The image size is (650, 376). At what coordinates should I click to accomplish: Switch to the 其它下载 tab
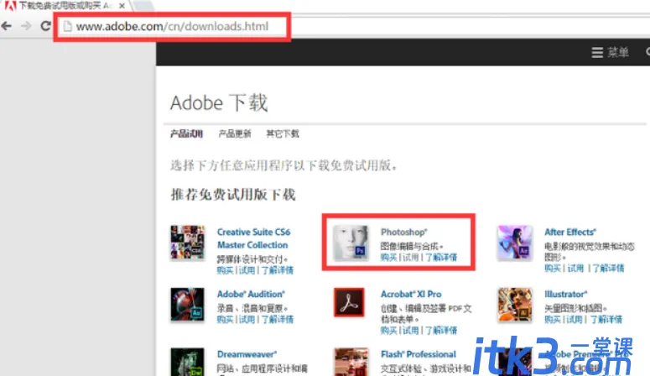click(283, 133)
